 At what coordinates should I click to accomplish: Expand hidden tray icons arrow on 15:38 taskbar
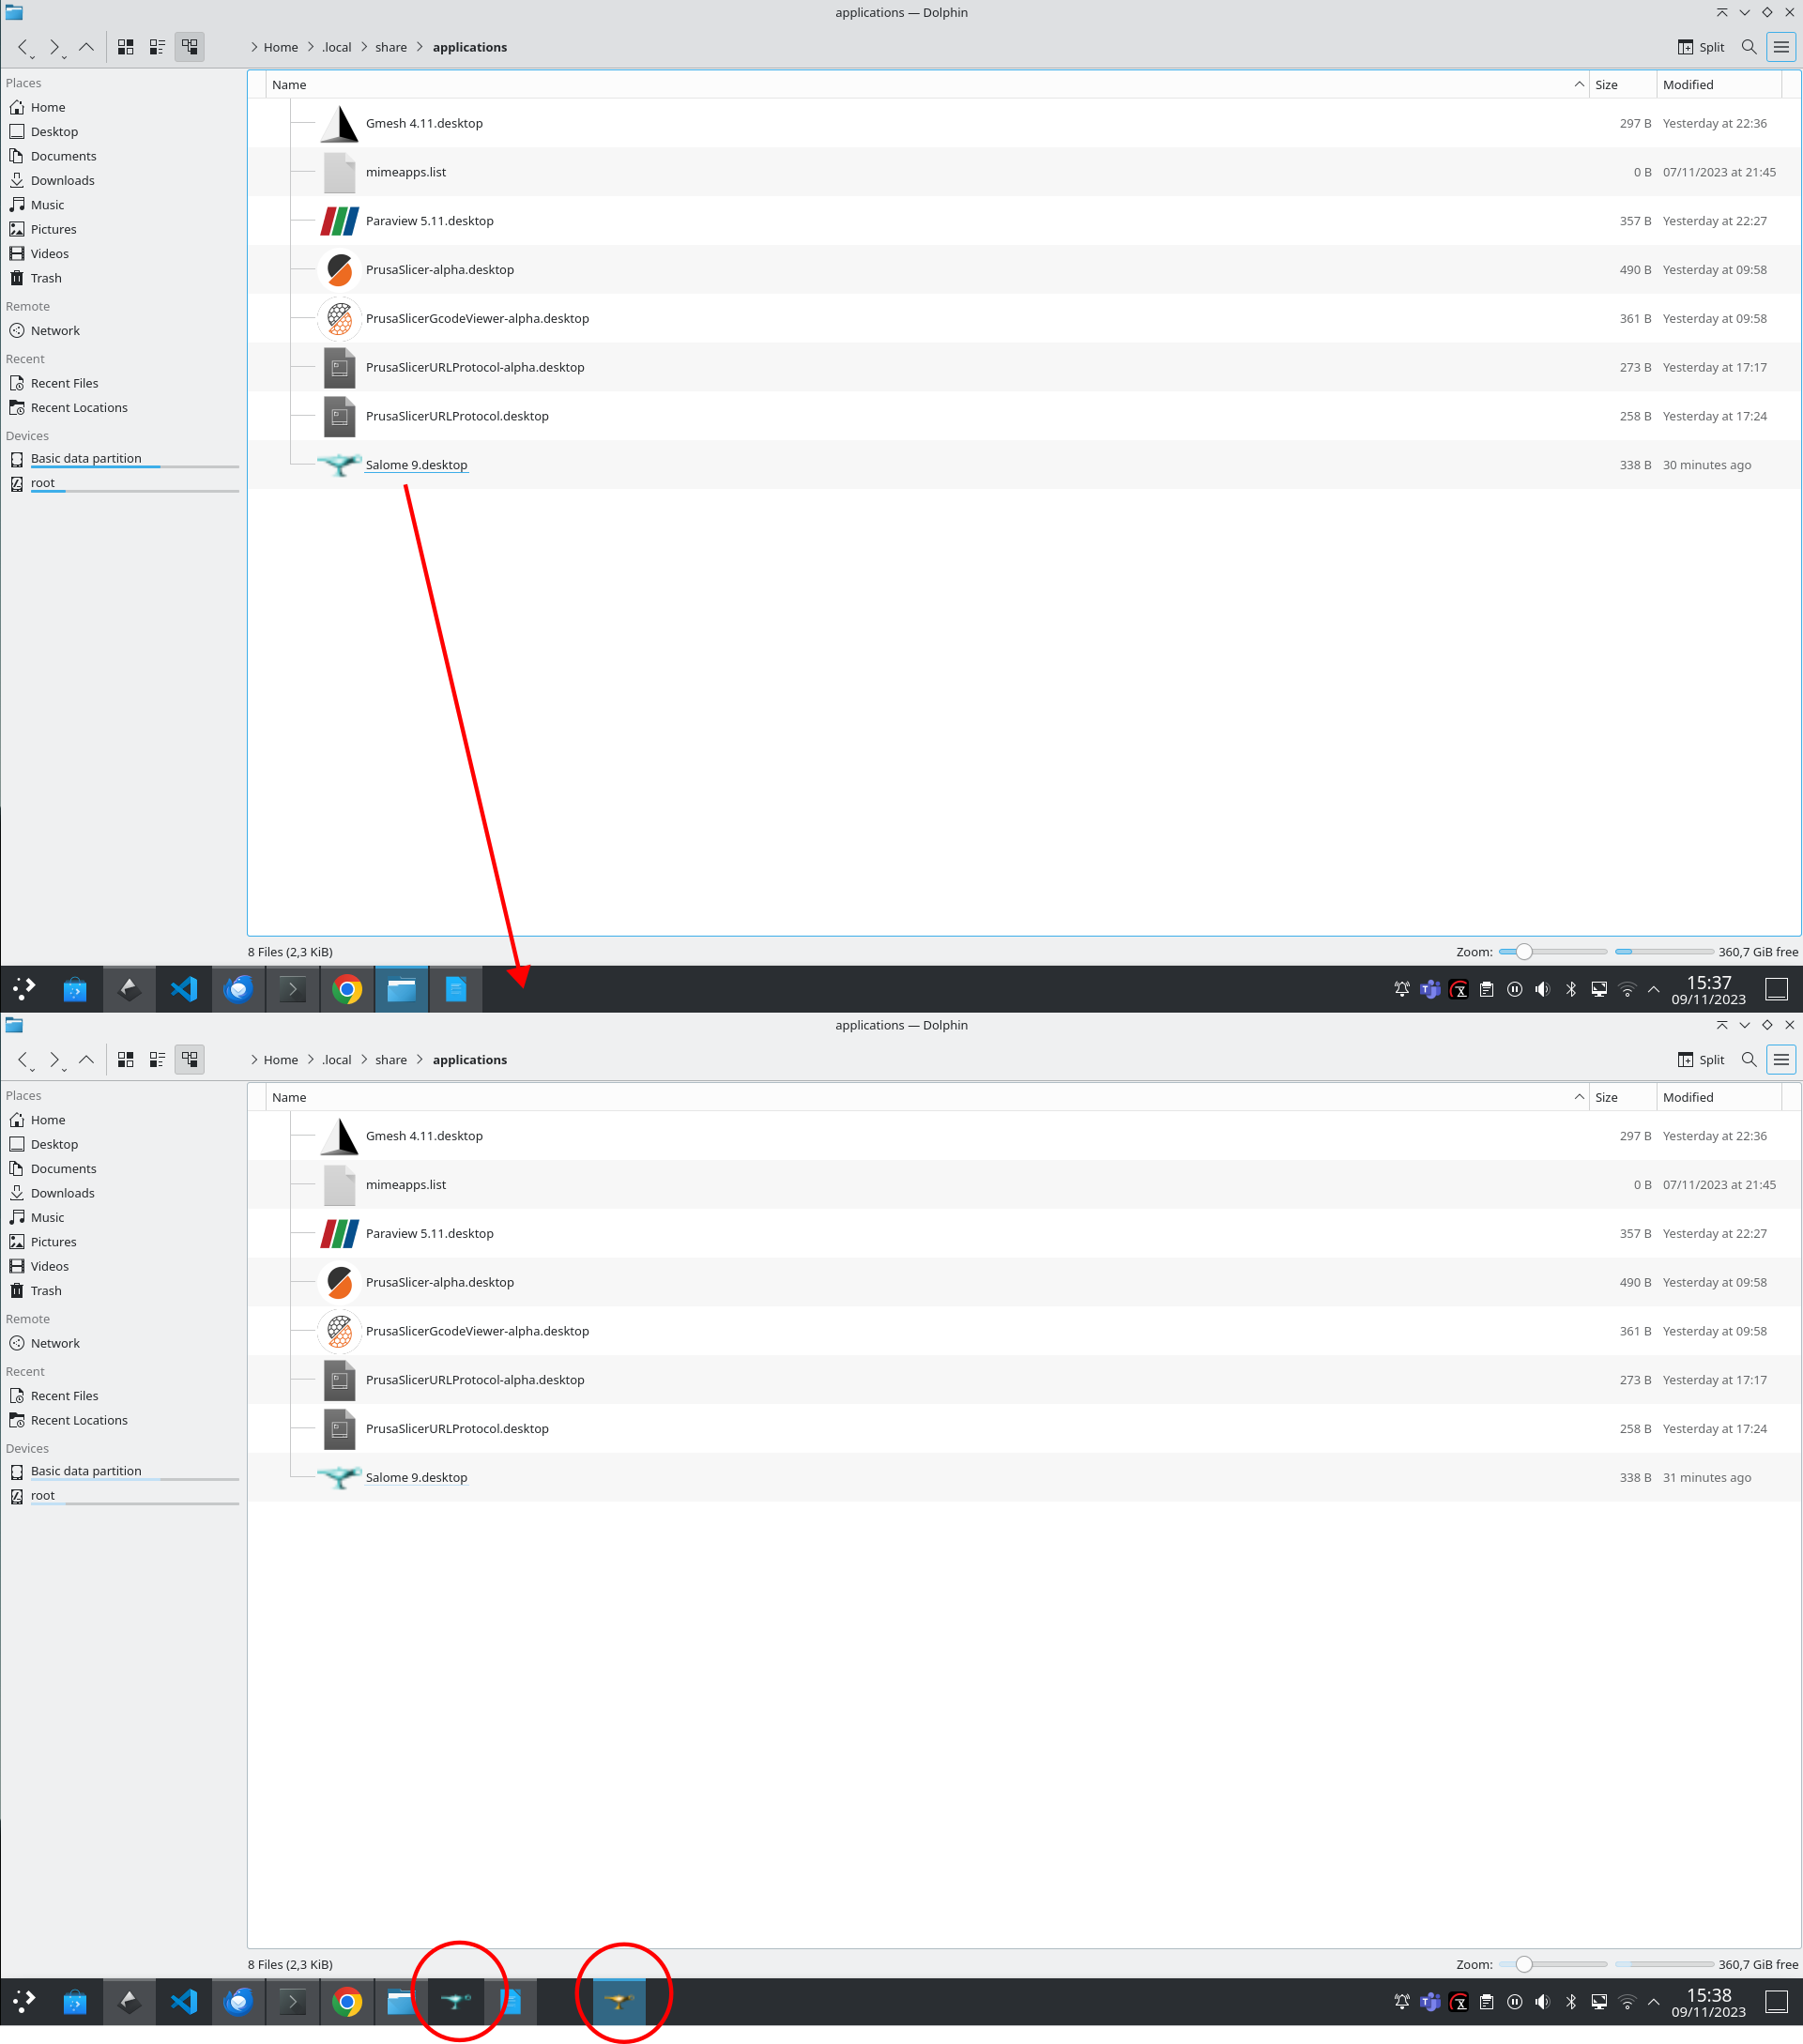click(1654, 2002)
